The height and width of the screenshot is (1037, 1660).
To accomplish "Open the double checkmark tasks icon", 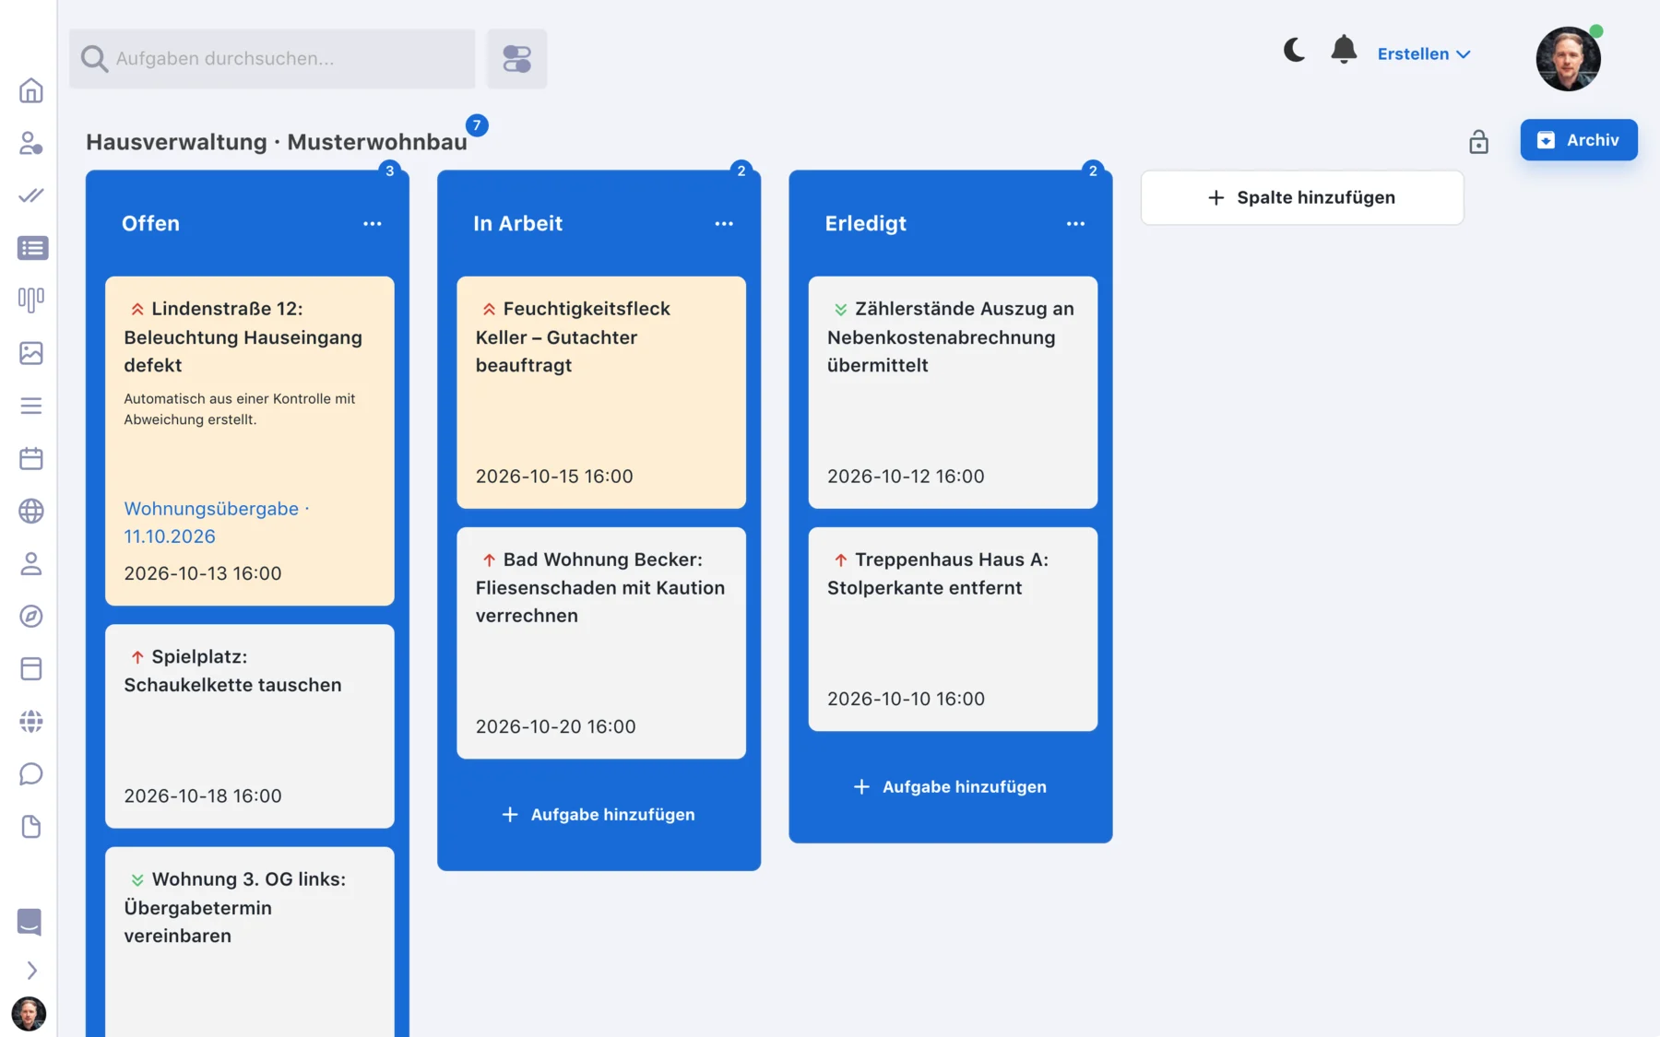I will 31,195.
